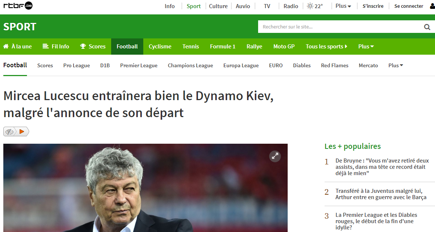
Task: Open the Cyclisme section
Action: 160,47
